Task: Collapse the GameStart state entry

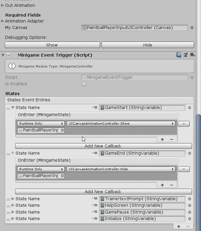Action: point(13,108)
